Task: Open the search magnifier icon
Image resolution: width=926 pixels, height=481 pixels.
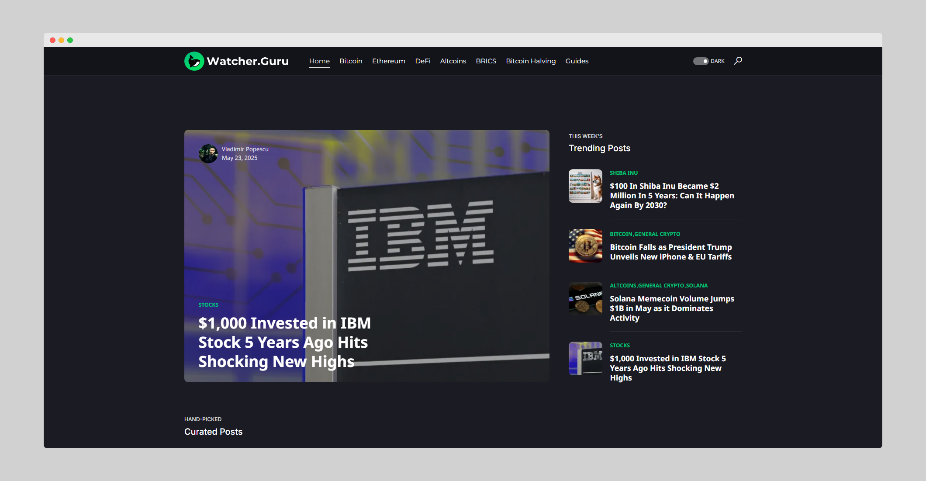Action: (738, 61)
